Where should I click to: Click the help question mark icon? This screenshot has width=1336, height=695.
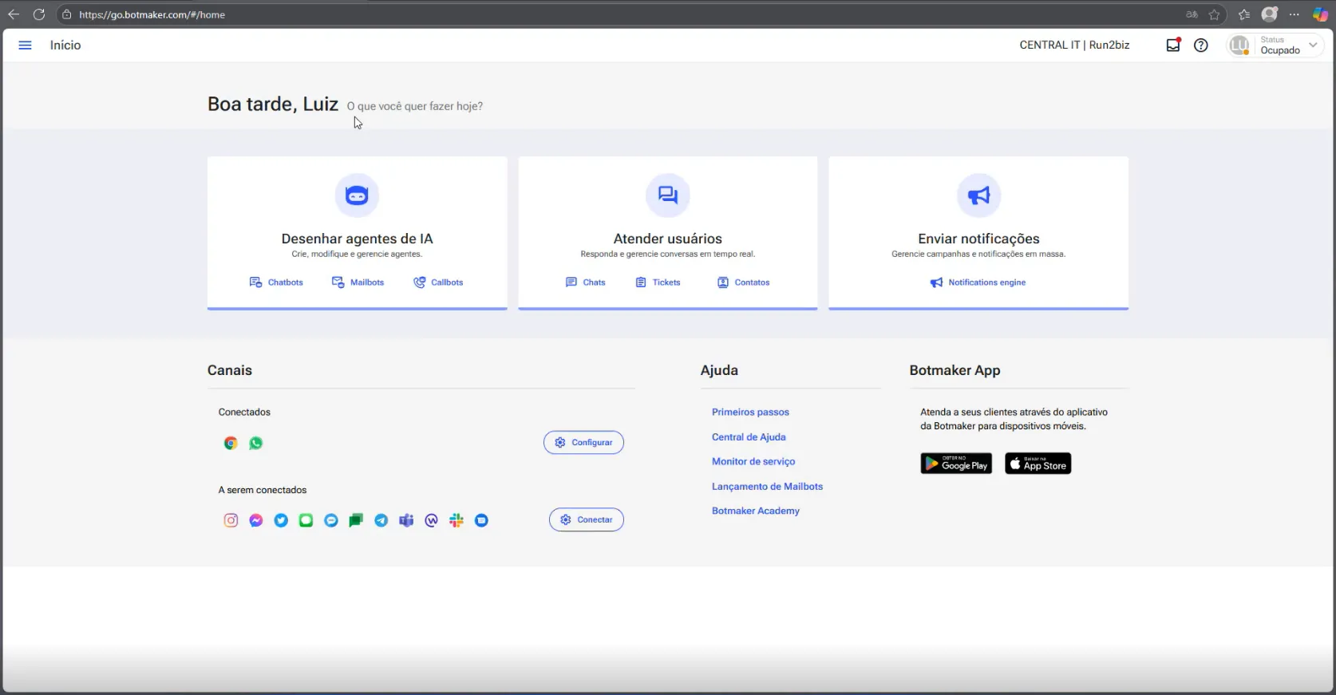[x=1200, y=45]
